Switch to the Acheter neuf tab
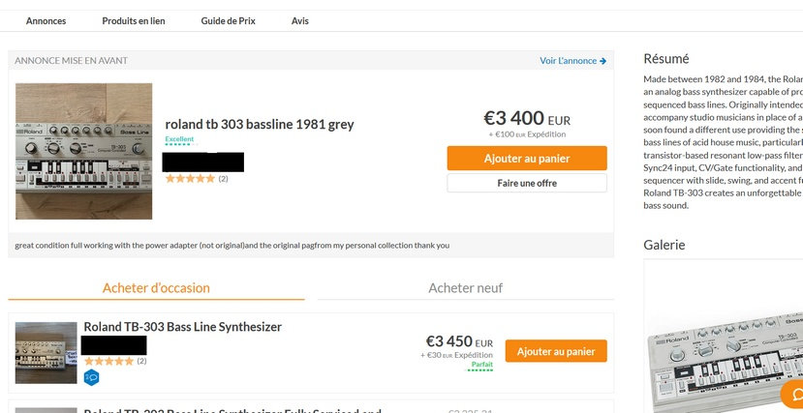803x413 pixels. (x=465, y=287)
